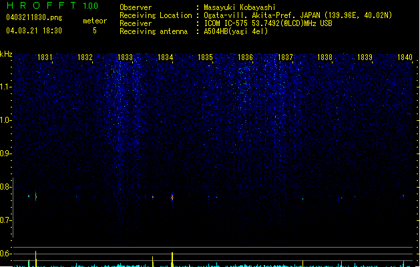
Task: Click the kHz axis unit label
Action: (6, 54)
